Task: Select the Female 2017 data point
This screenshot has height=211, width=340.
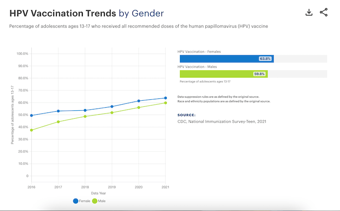Action: tap(58, 111)
